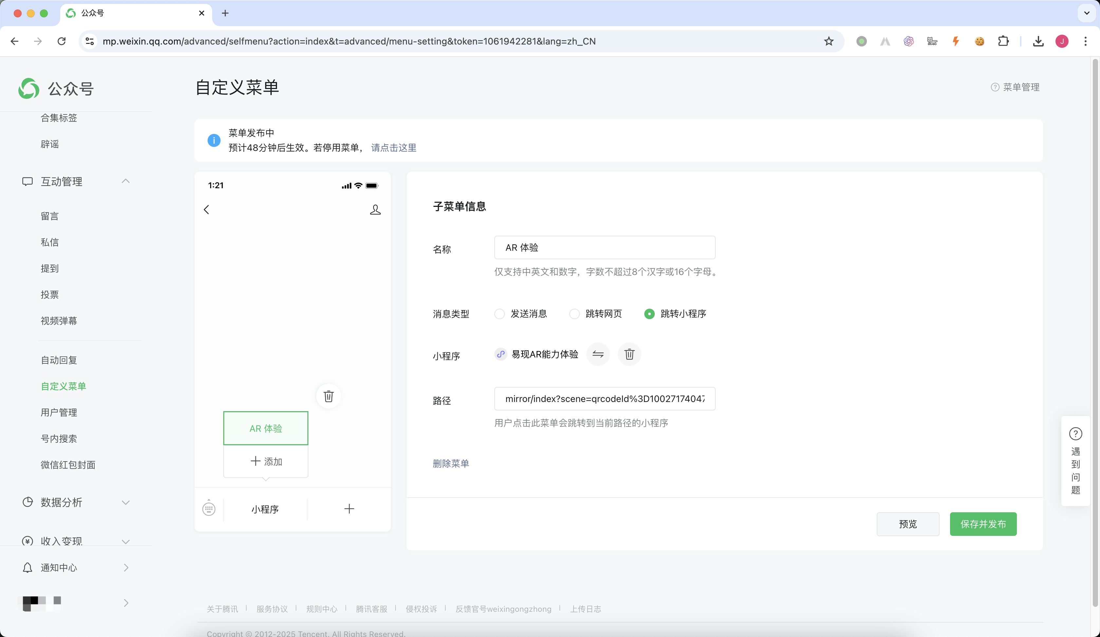Click plus icon to add main menu
This screenshot has width=1100, height=637.
349,509
